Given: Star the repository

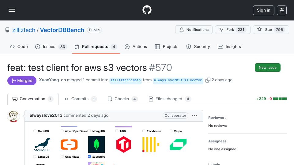Looking at the screenshot, I should (271, 30).
